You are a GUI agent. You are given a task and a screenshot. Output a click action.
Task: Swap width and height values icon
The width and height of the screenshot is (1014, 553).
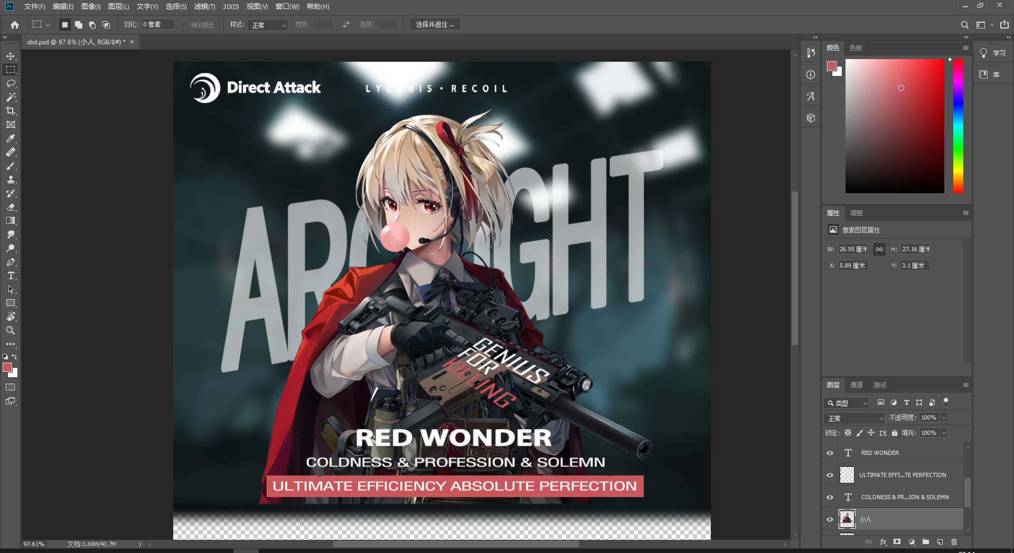[x=346, y=25]
